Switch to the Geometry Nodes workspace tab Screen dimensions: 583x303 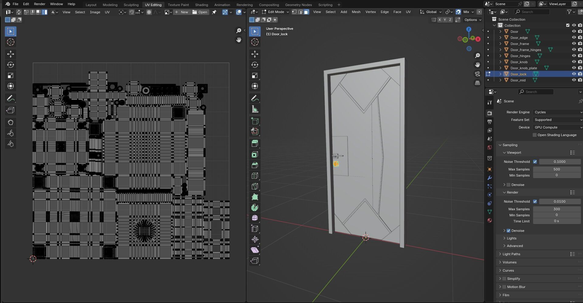point(298,5)
